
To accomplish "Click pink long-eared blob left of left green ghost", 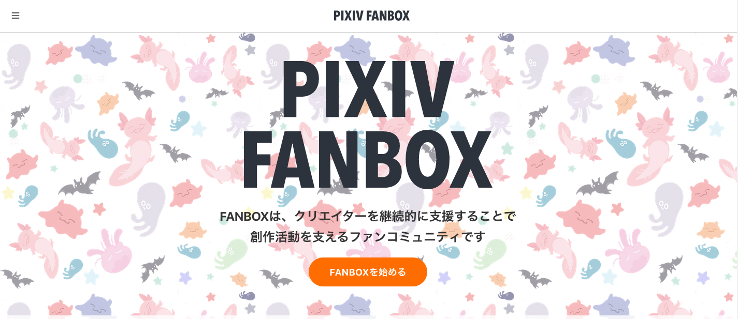I will (117, 252).
